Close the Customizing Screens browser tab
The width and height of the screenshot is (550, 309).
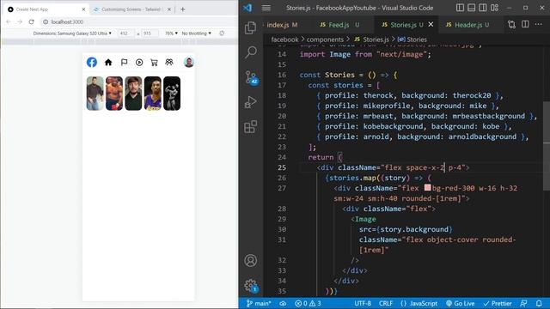point(169,9)
